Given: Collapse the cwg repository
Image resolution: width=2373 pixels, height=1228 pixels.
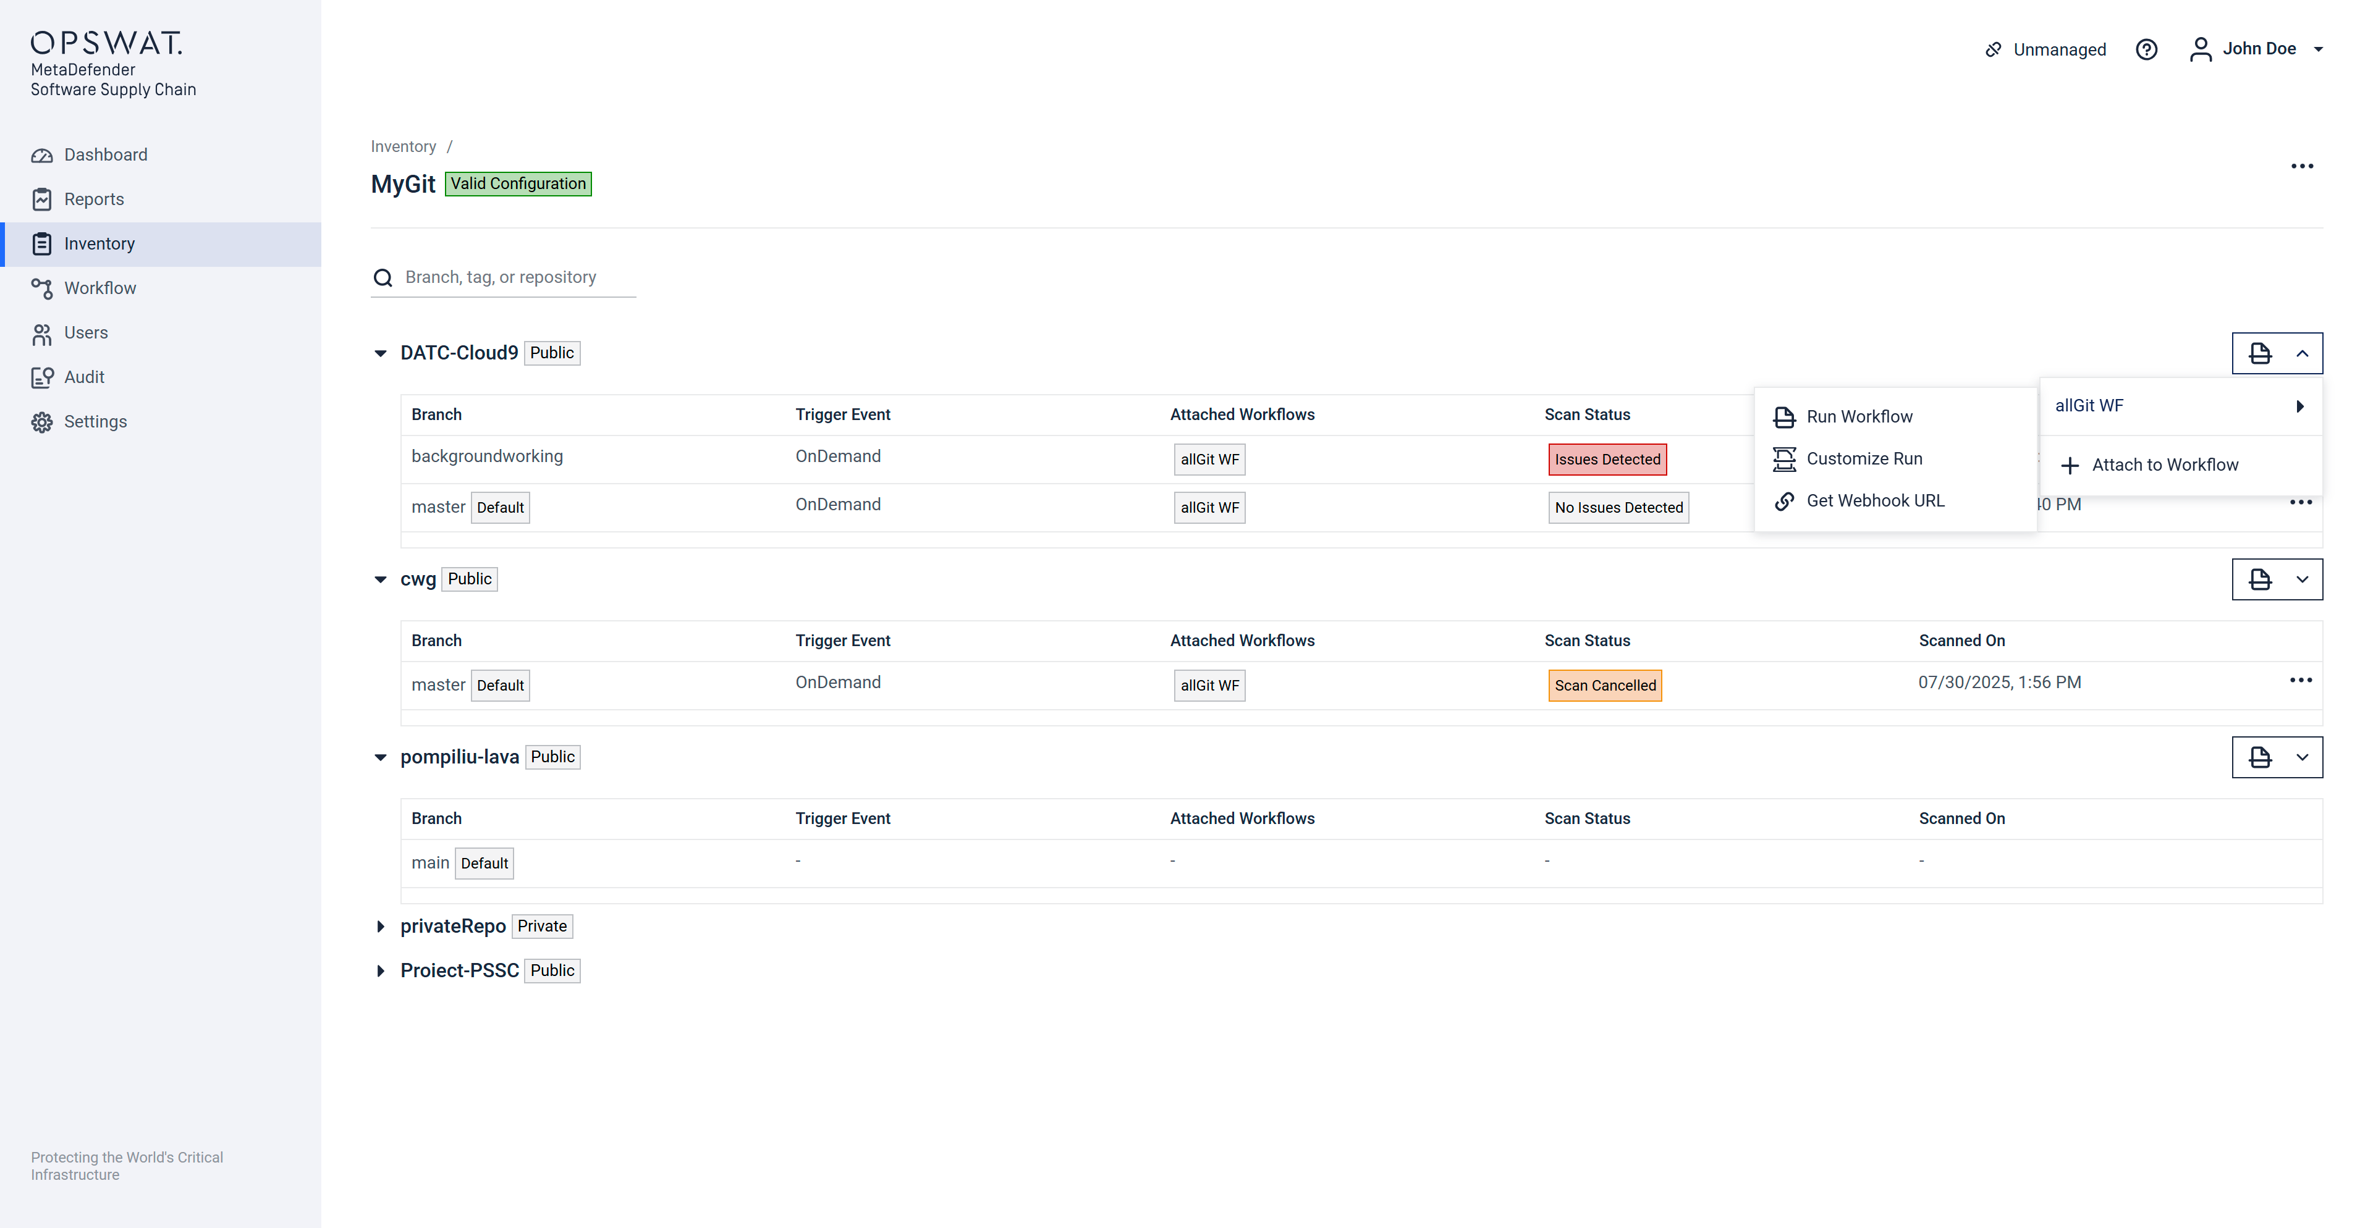Looking at the screenshot, I should coord(381,580).
